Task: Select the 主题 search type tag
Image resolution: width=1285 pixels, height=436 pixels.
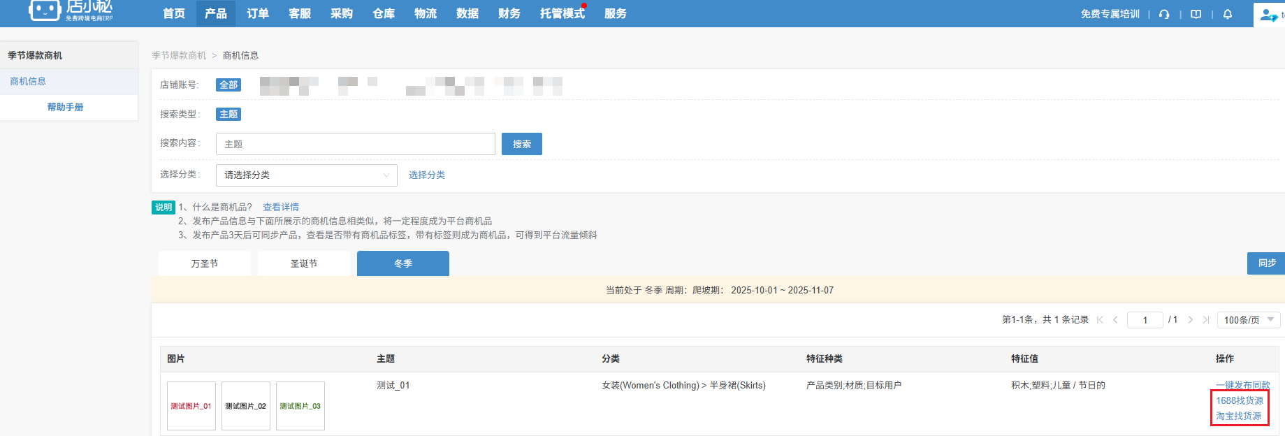Action: 228,114
